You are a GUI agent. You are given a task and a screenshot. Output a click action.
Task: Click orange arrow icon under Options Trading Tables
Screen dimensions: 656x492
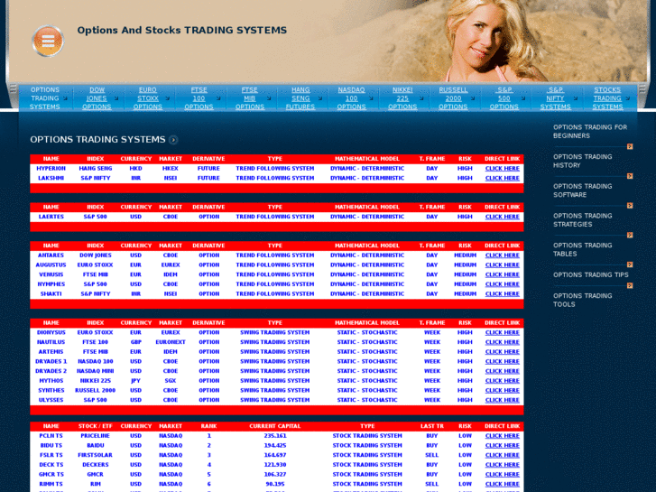click(630, 265)
